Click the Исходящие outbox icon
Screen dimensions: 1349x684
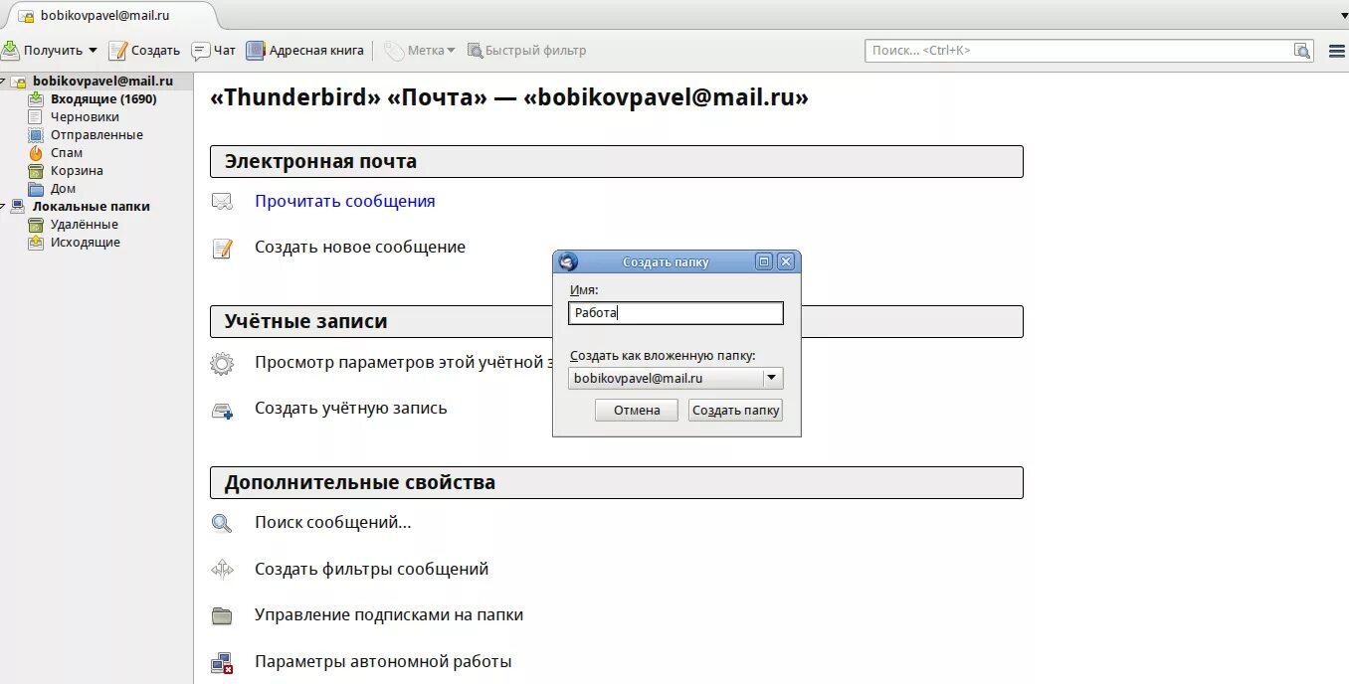coord(36,243)
